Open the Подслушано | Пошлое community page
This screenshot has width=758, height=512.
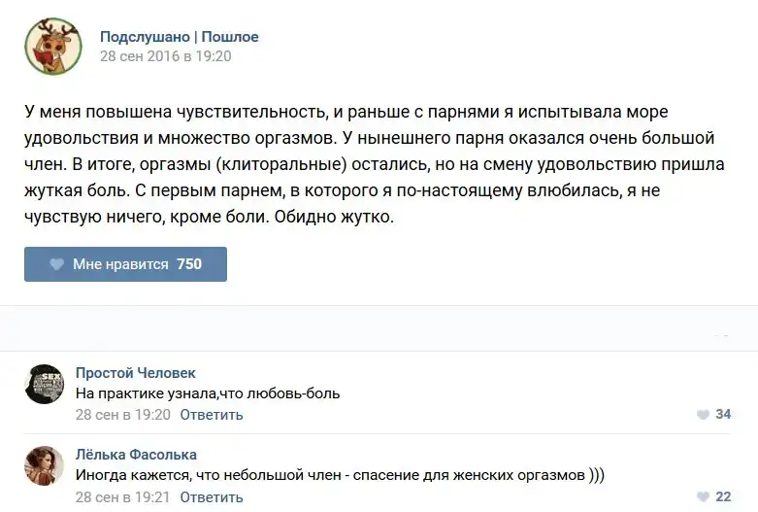pos(179,37)
